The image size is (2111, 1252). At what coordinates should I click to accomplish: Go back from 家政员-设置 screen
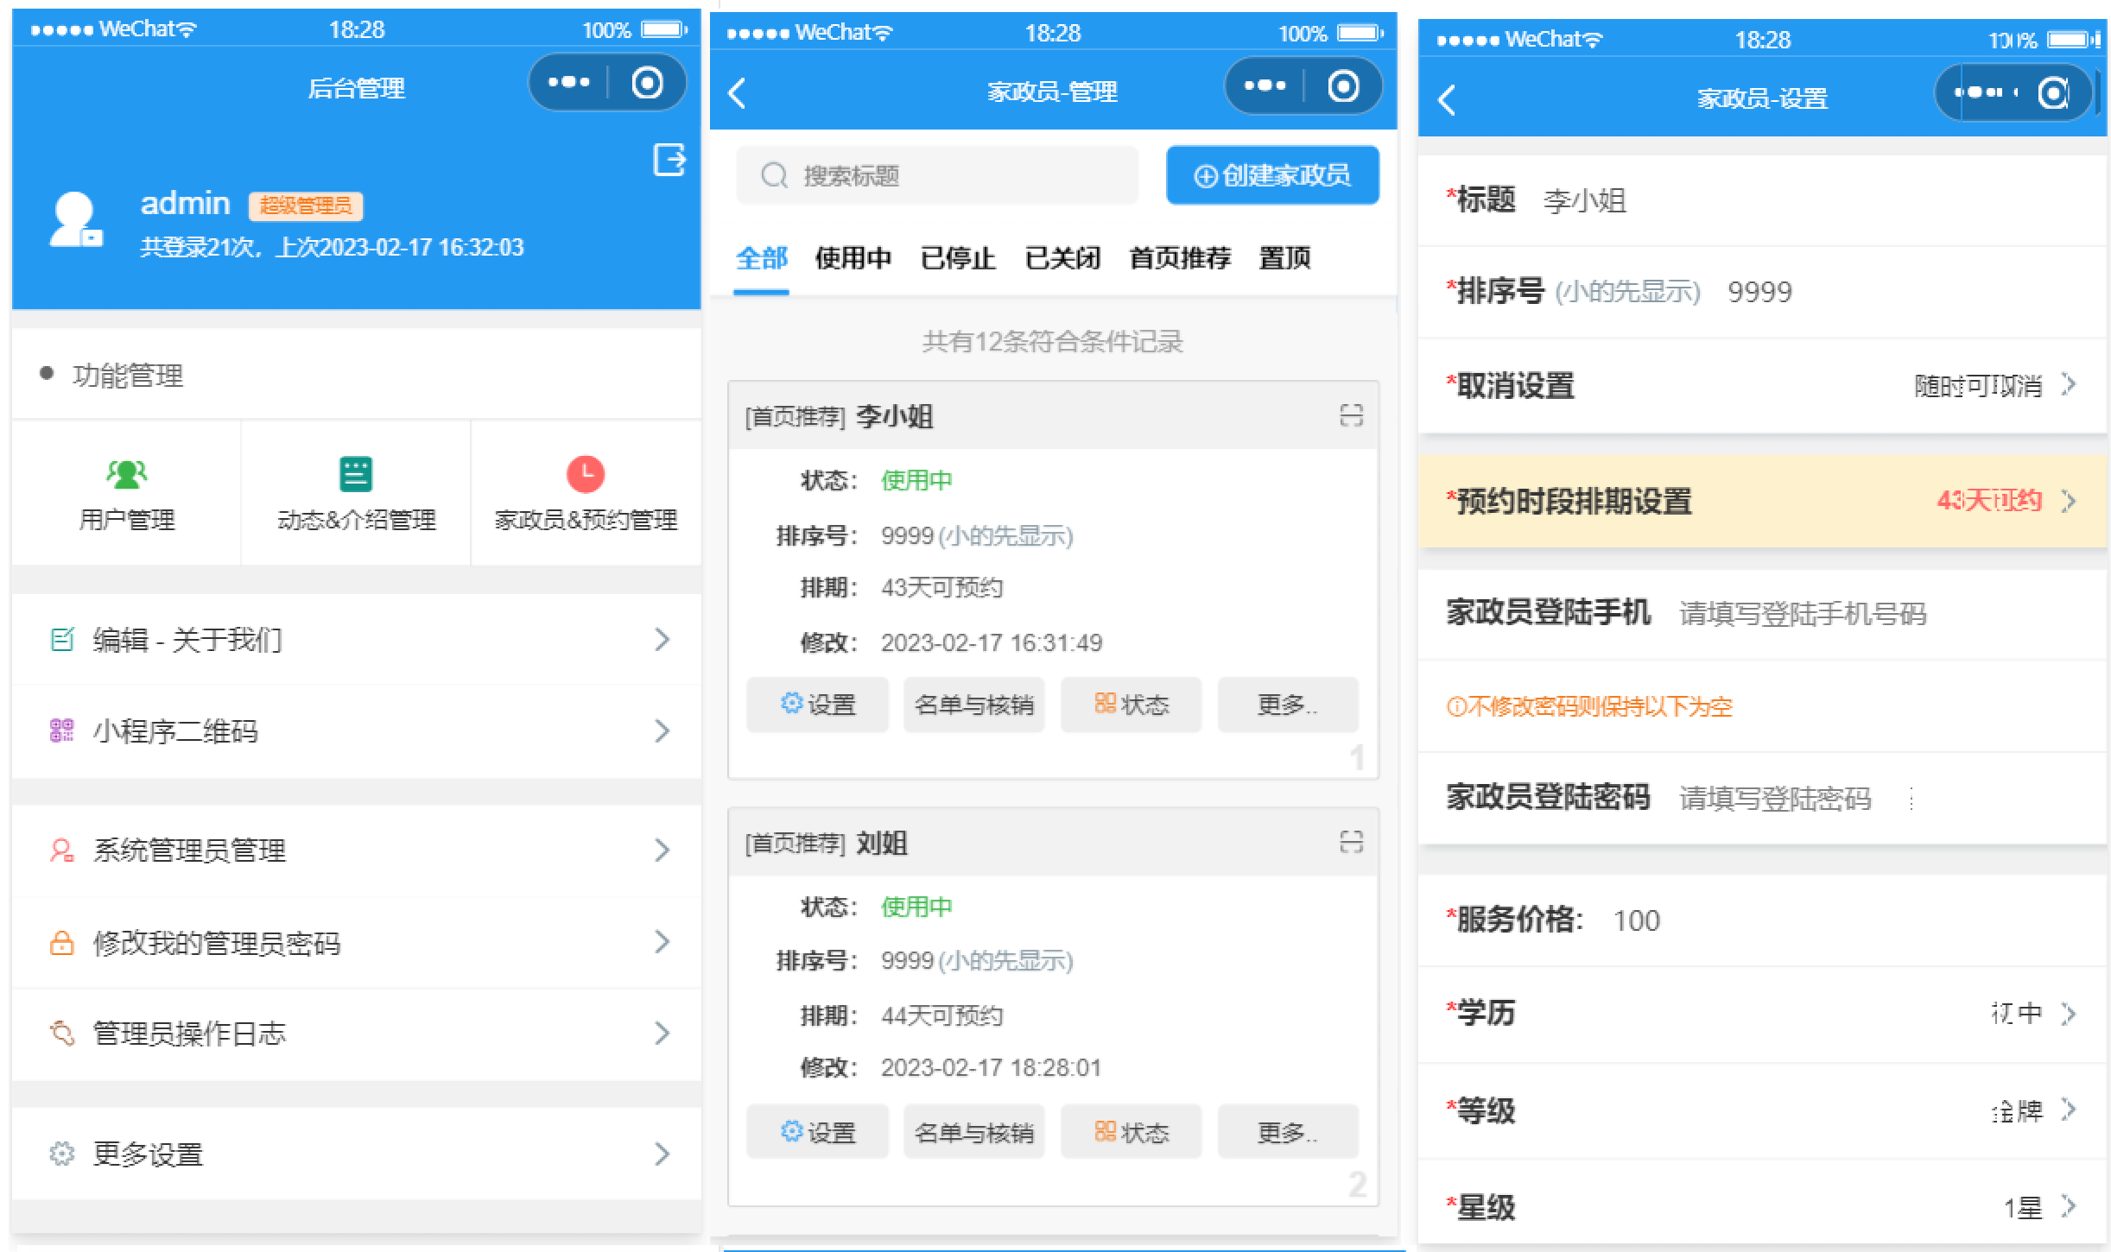click(x=1447, y=99)
